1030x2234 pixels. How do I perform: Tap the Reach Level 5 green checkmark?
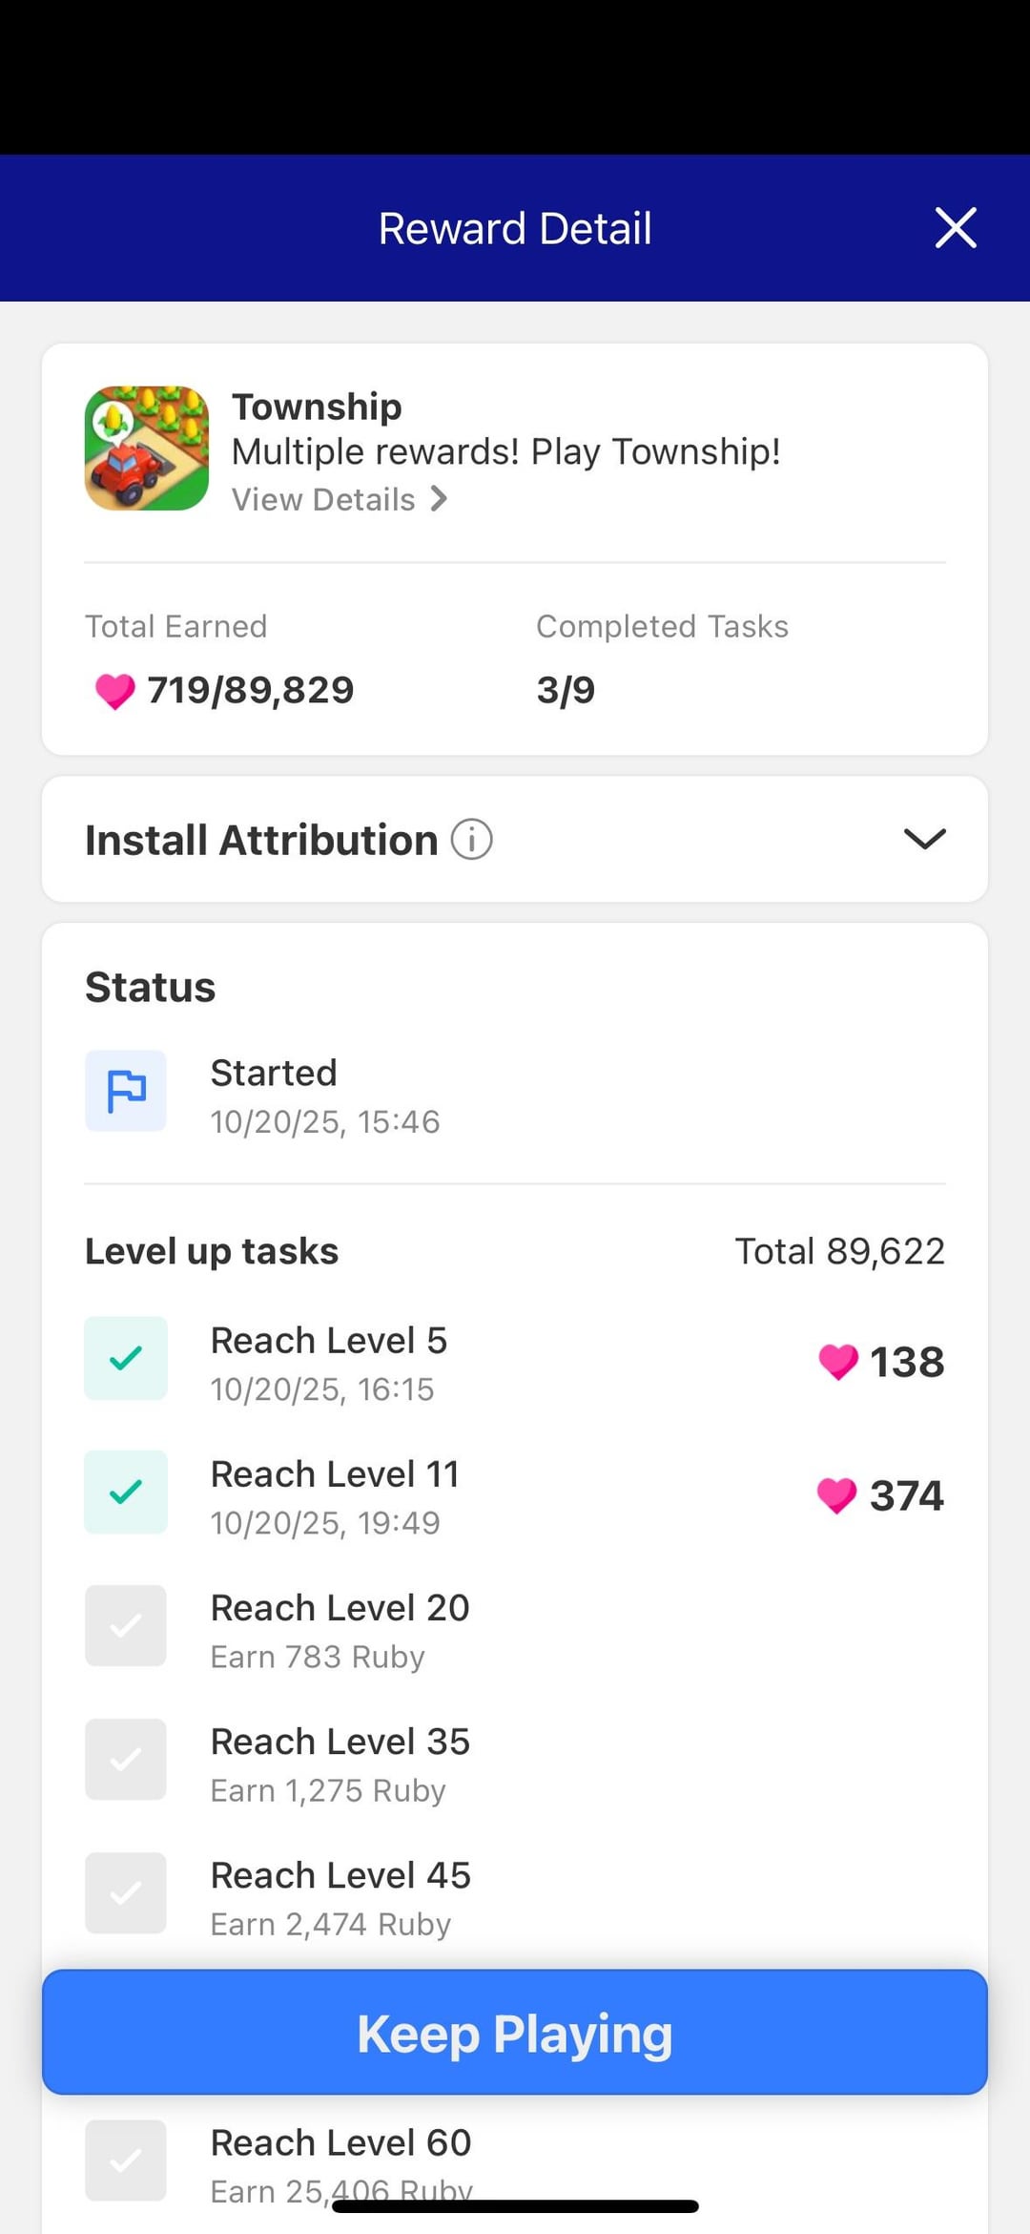coord(126,1358)
